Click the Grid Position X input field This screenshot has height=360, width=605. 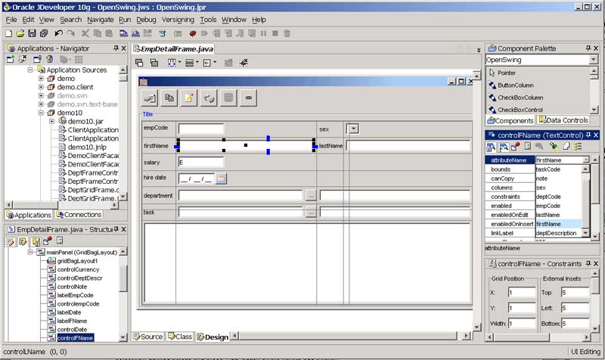[522, 293]
